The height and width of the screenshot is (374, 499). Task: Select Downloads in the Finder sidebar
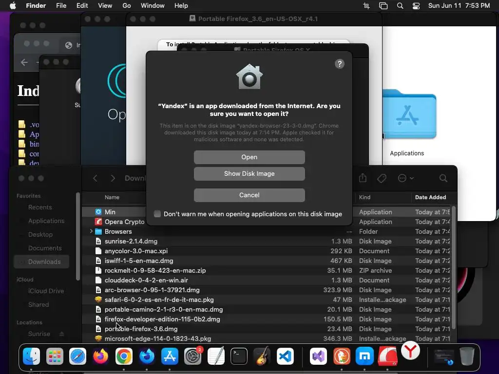pyautogui.click(x=41, y=262)
